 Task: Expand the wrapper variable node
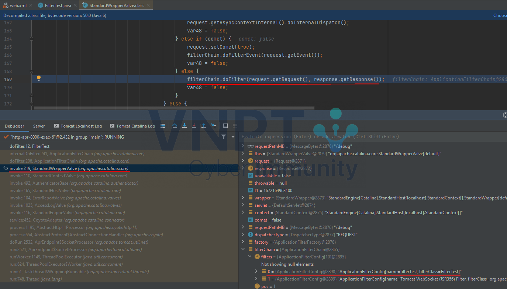pyautogui.click(x=243, y=198)
